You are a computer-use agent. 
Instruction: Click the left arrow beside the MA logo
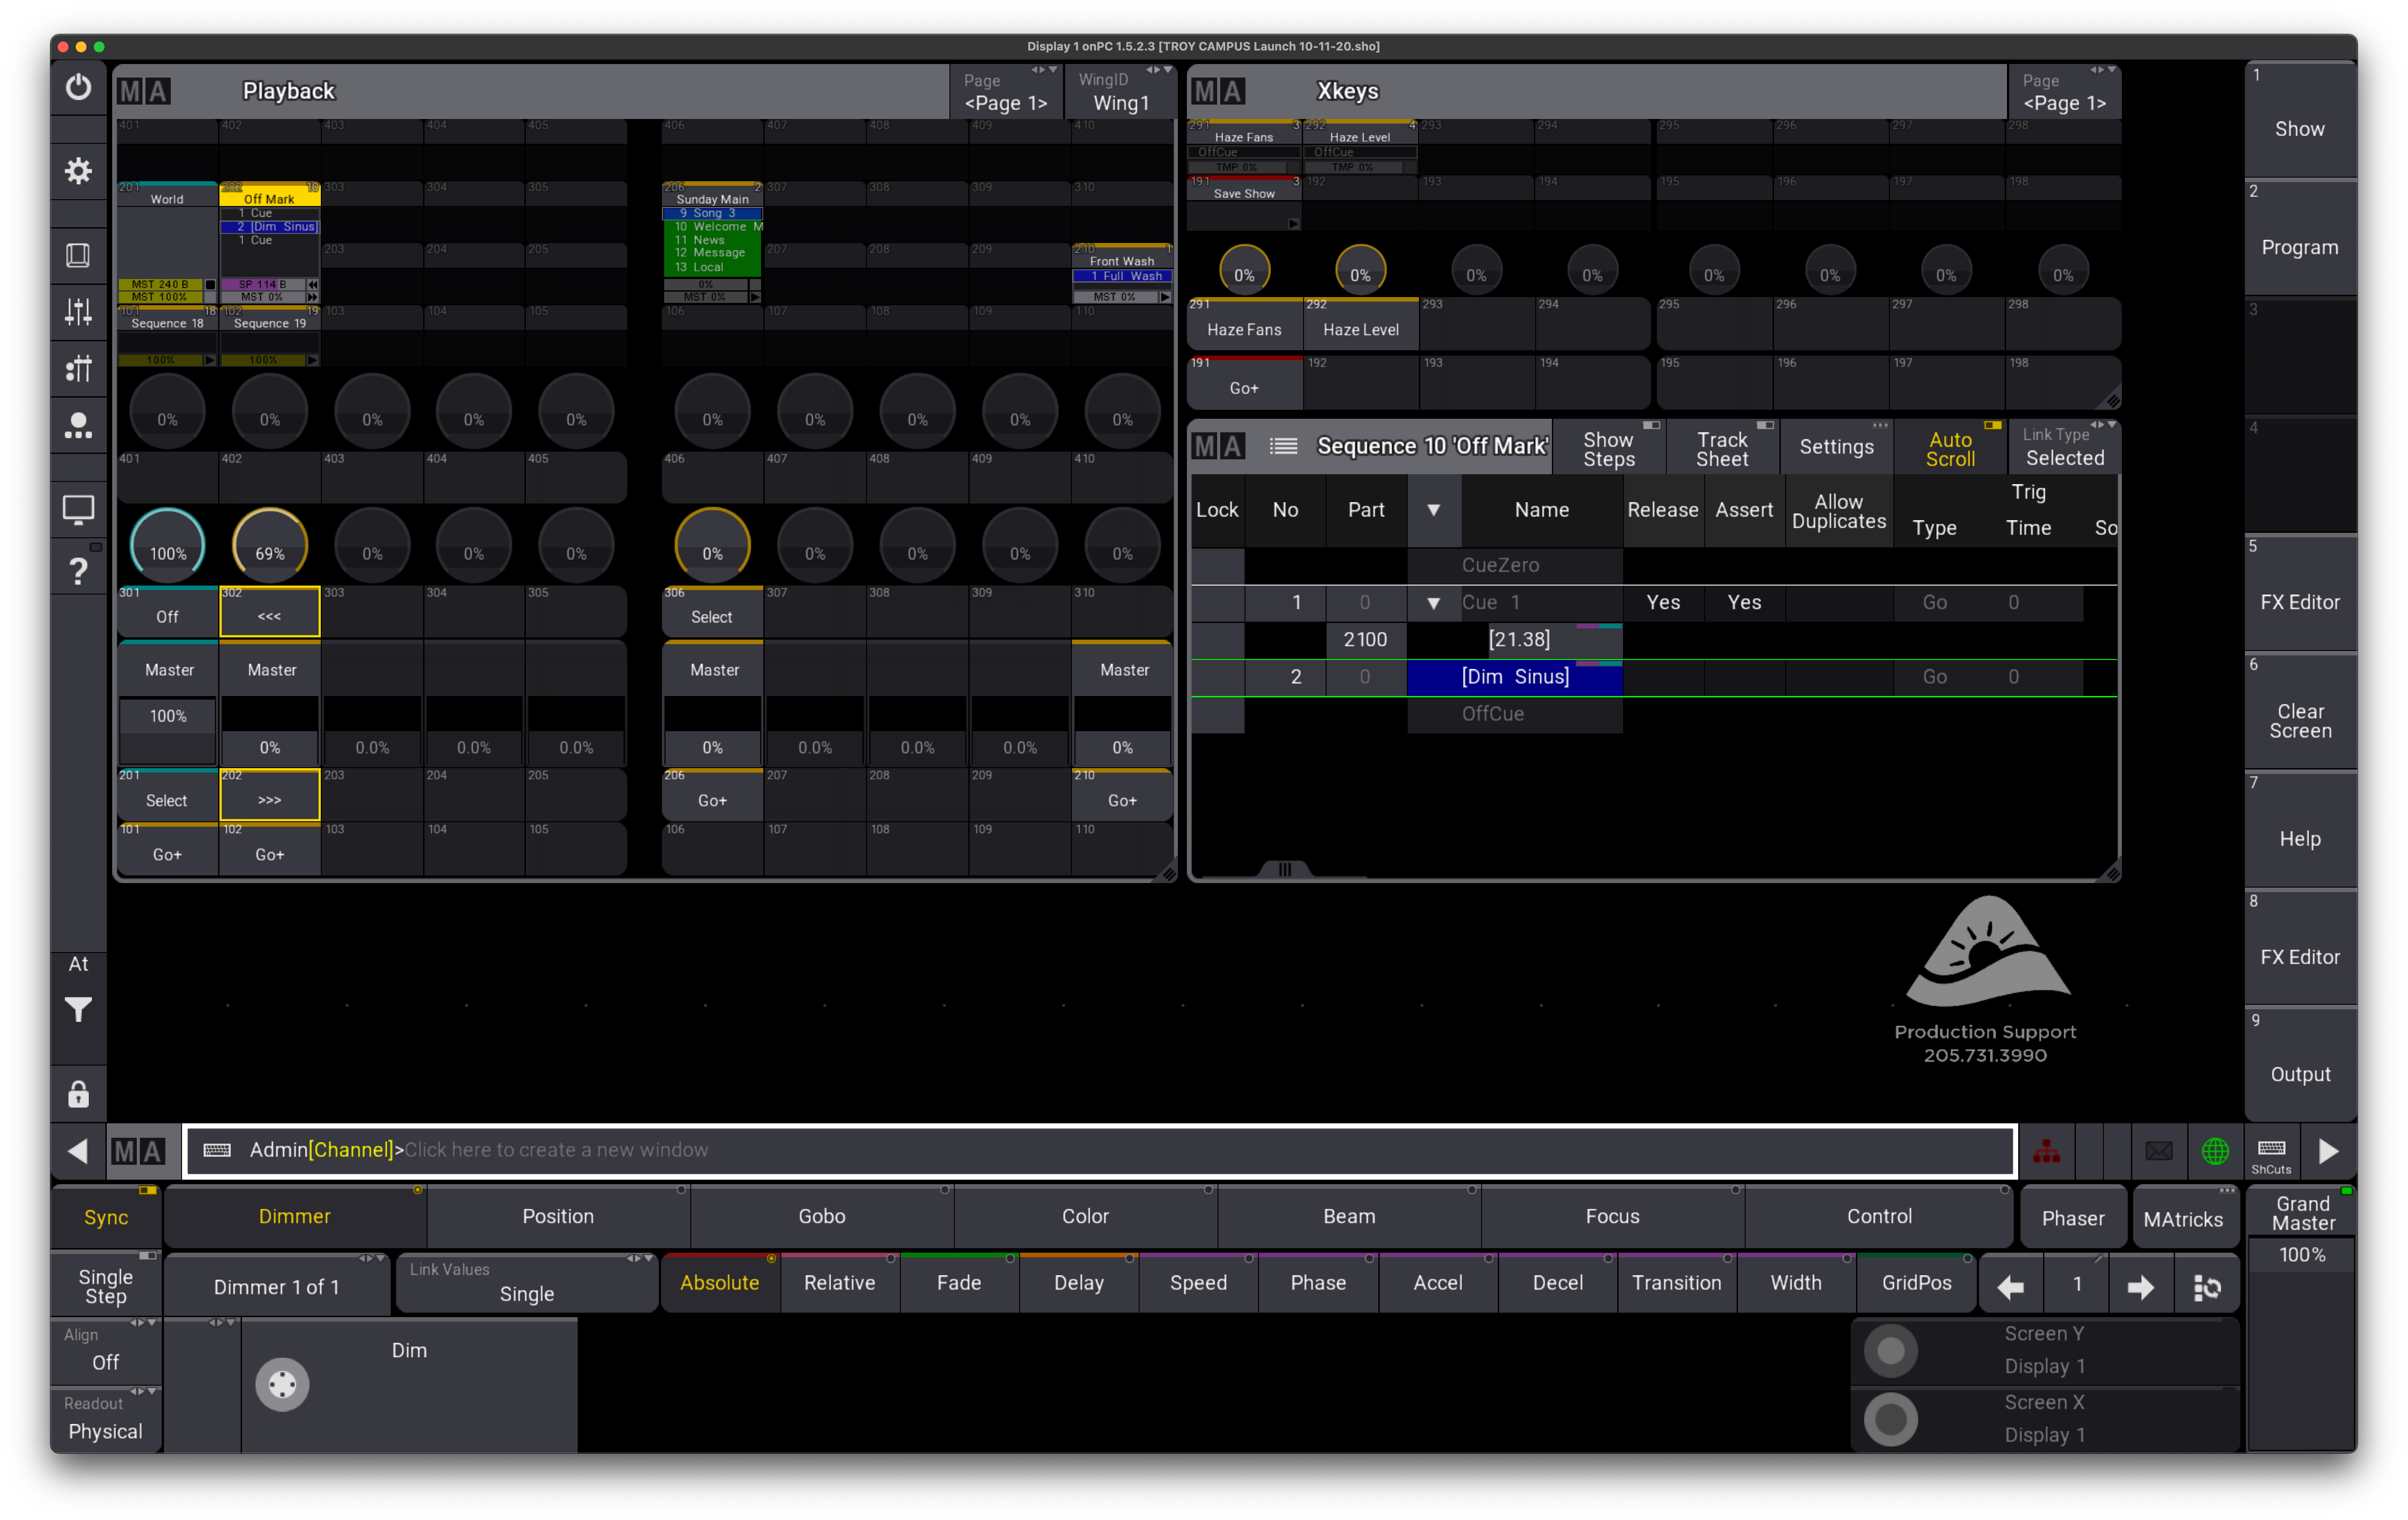pos(78,1151)
